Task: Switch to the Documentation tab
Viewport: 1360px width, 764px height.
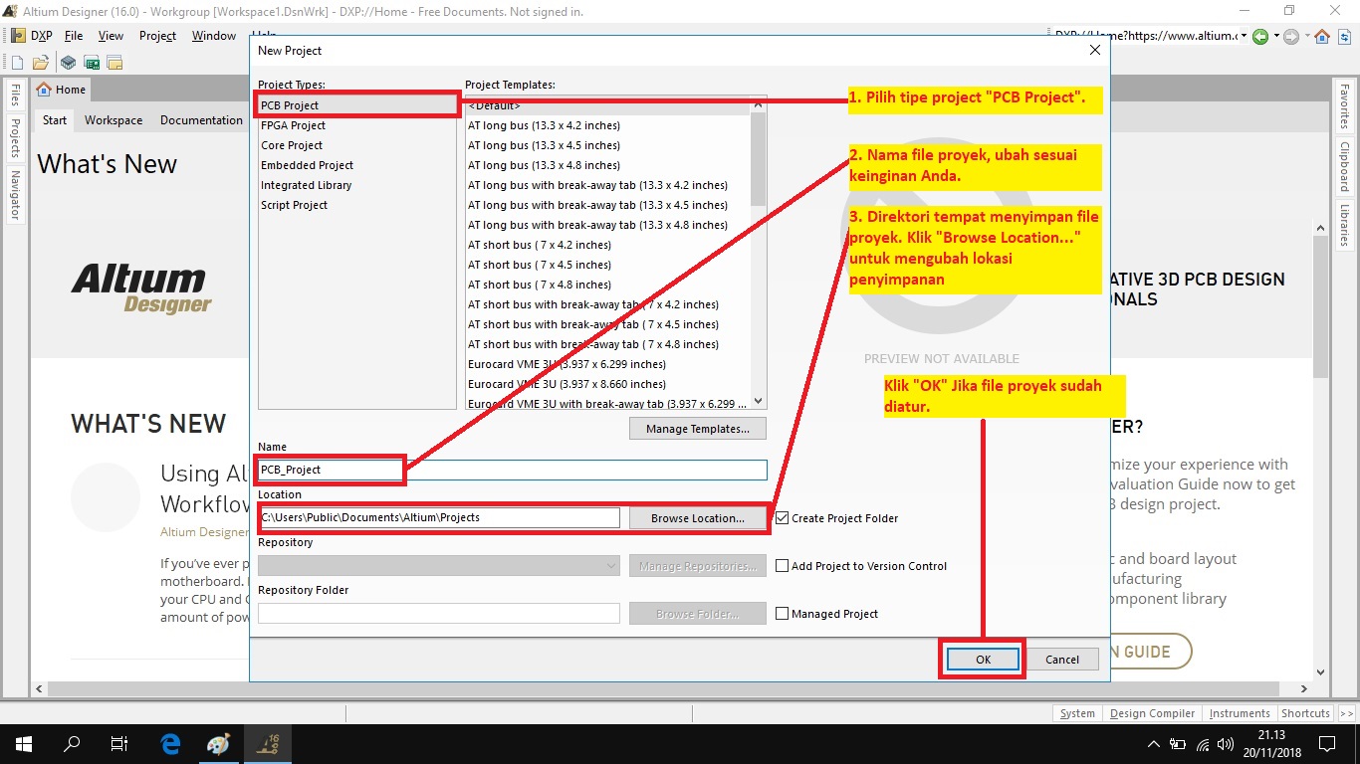Action: (x=201, y=120)
